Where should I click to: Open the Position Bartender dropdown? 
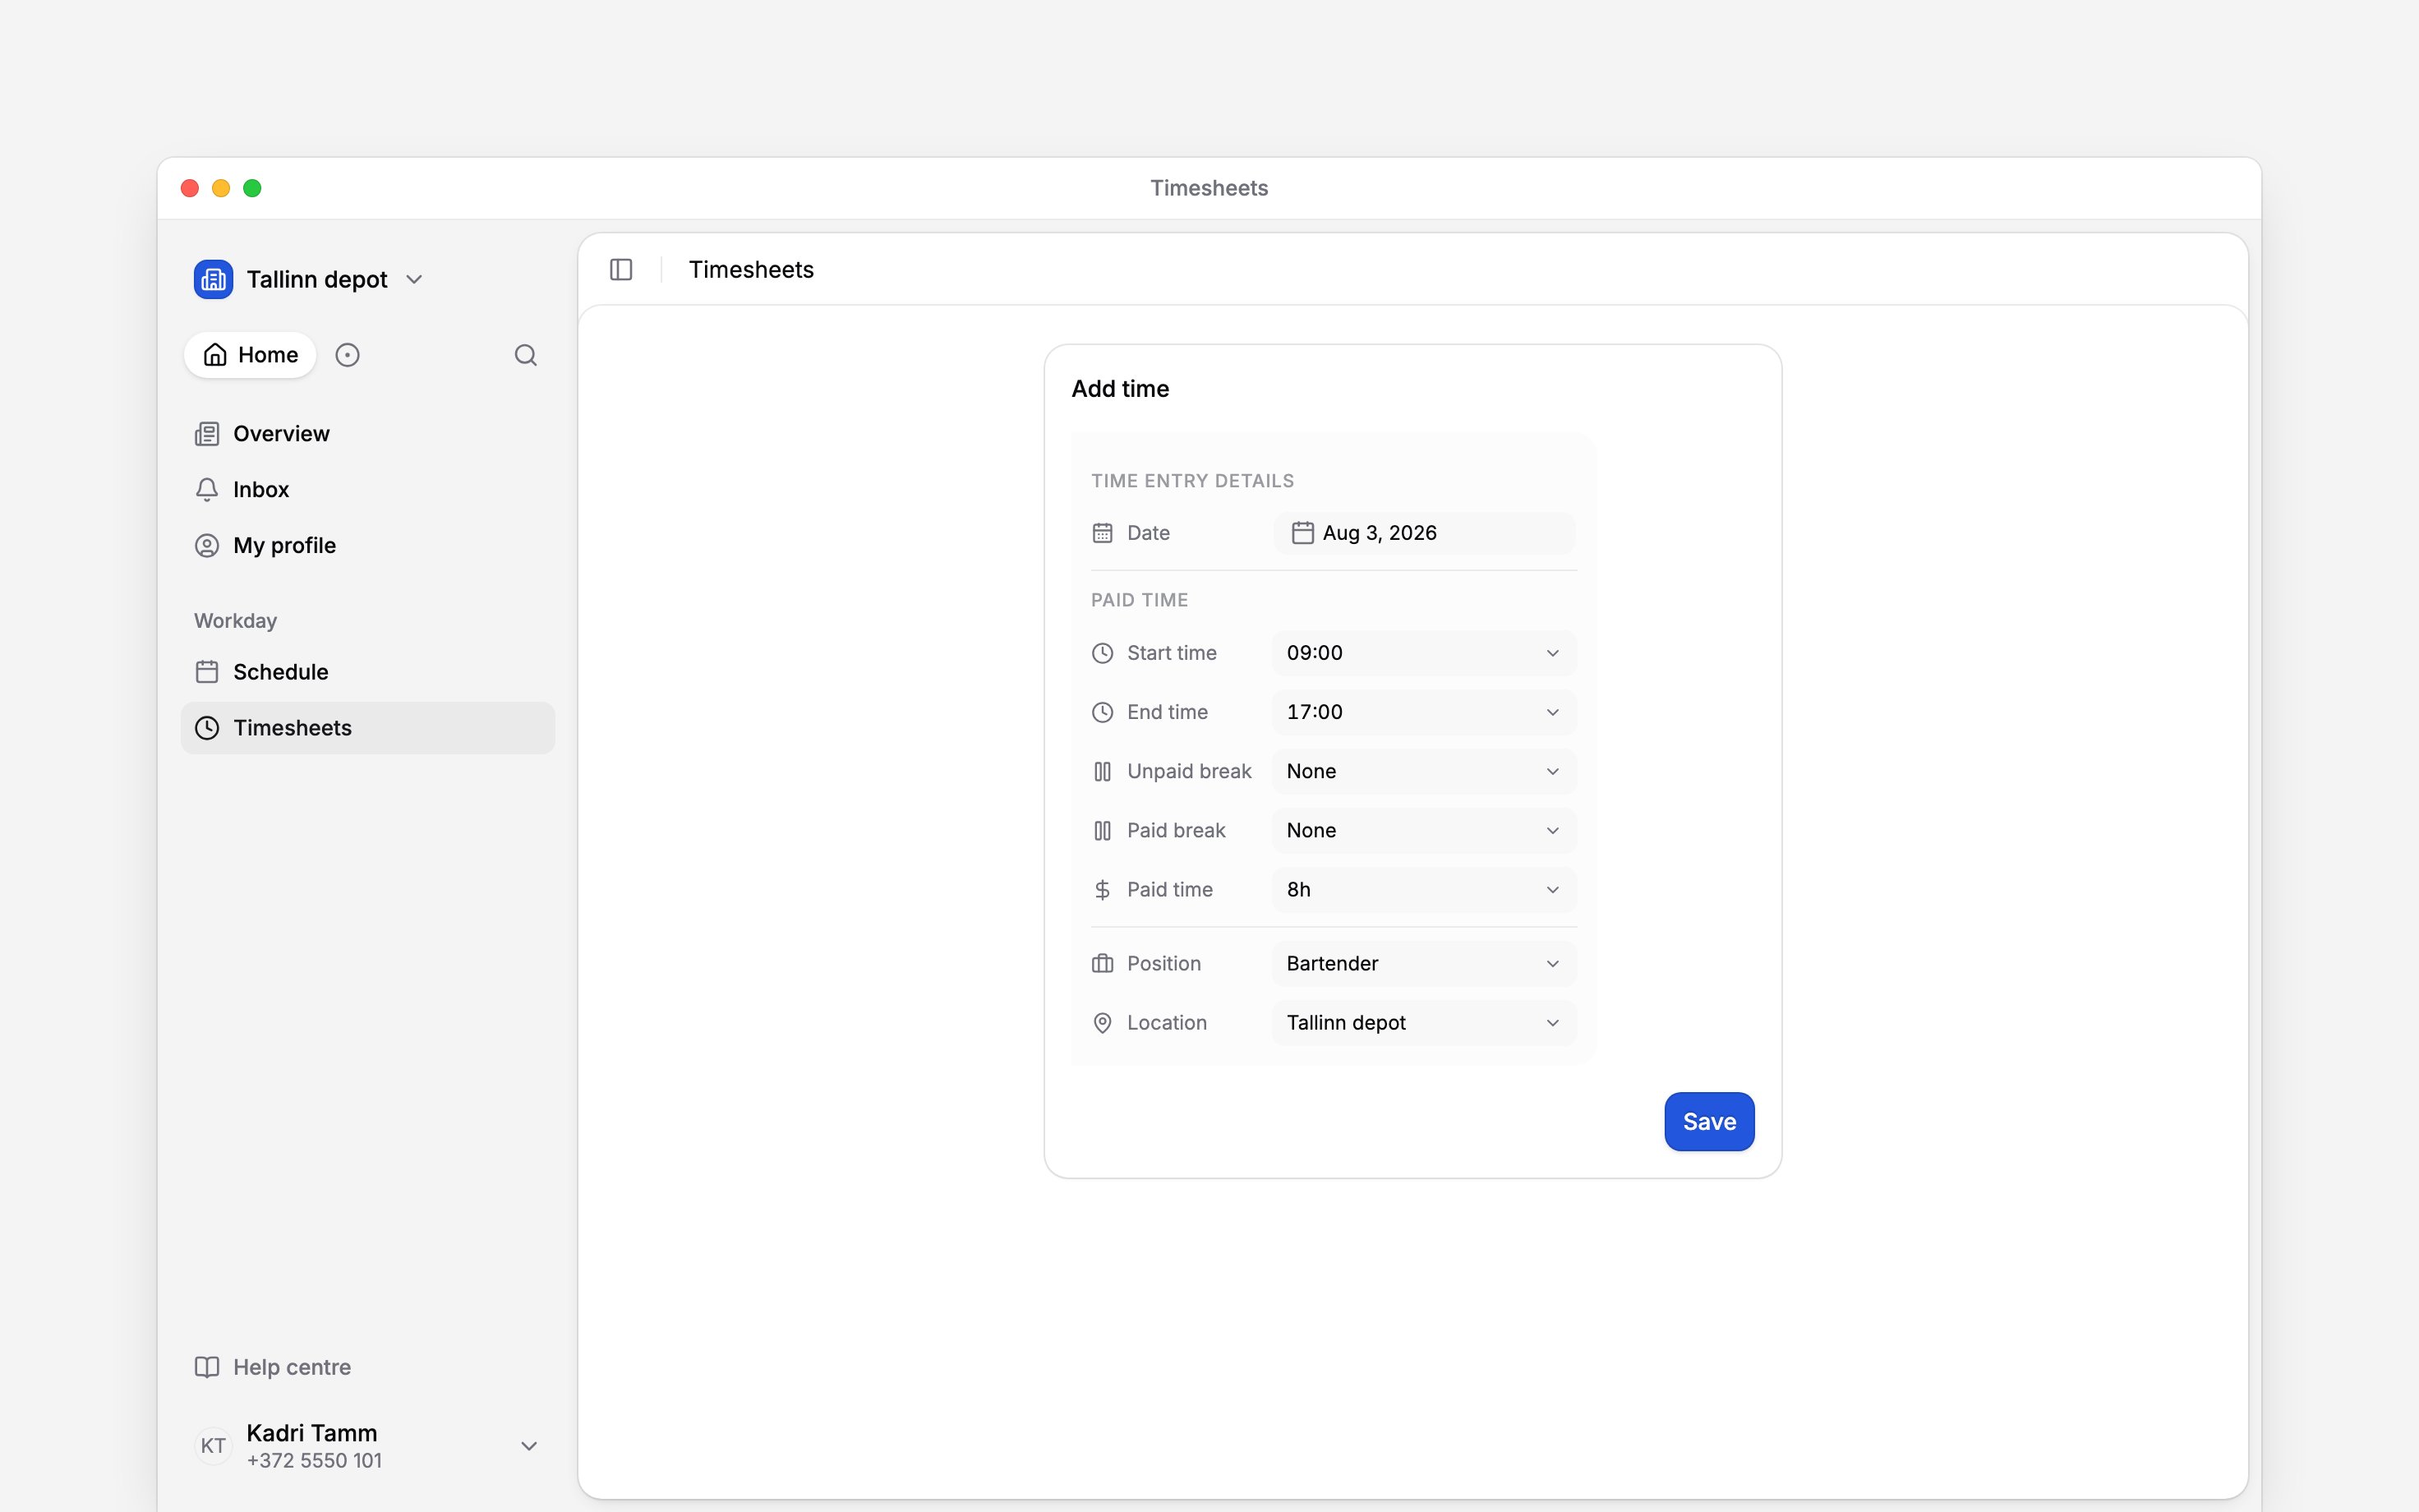[1425, 964]
